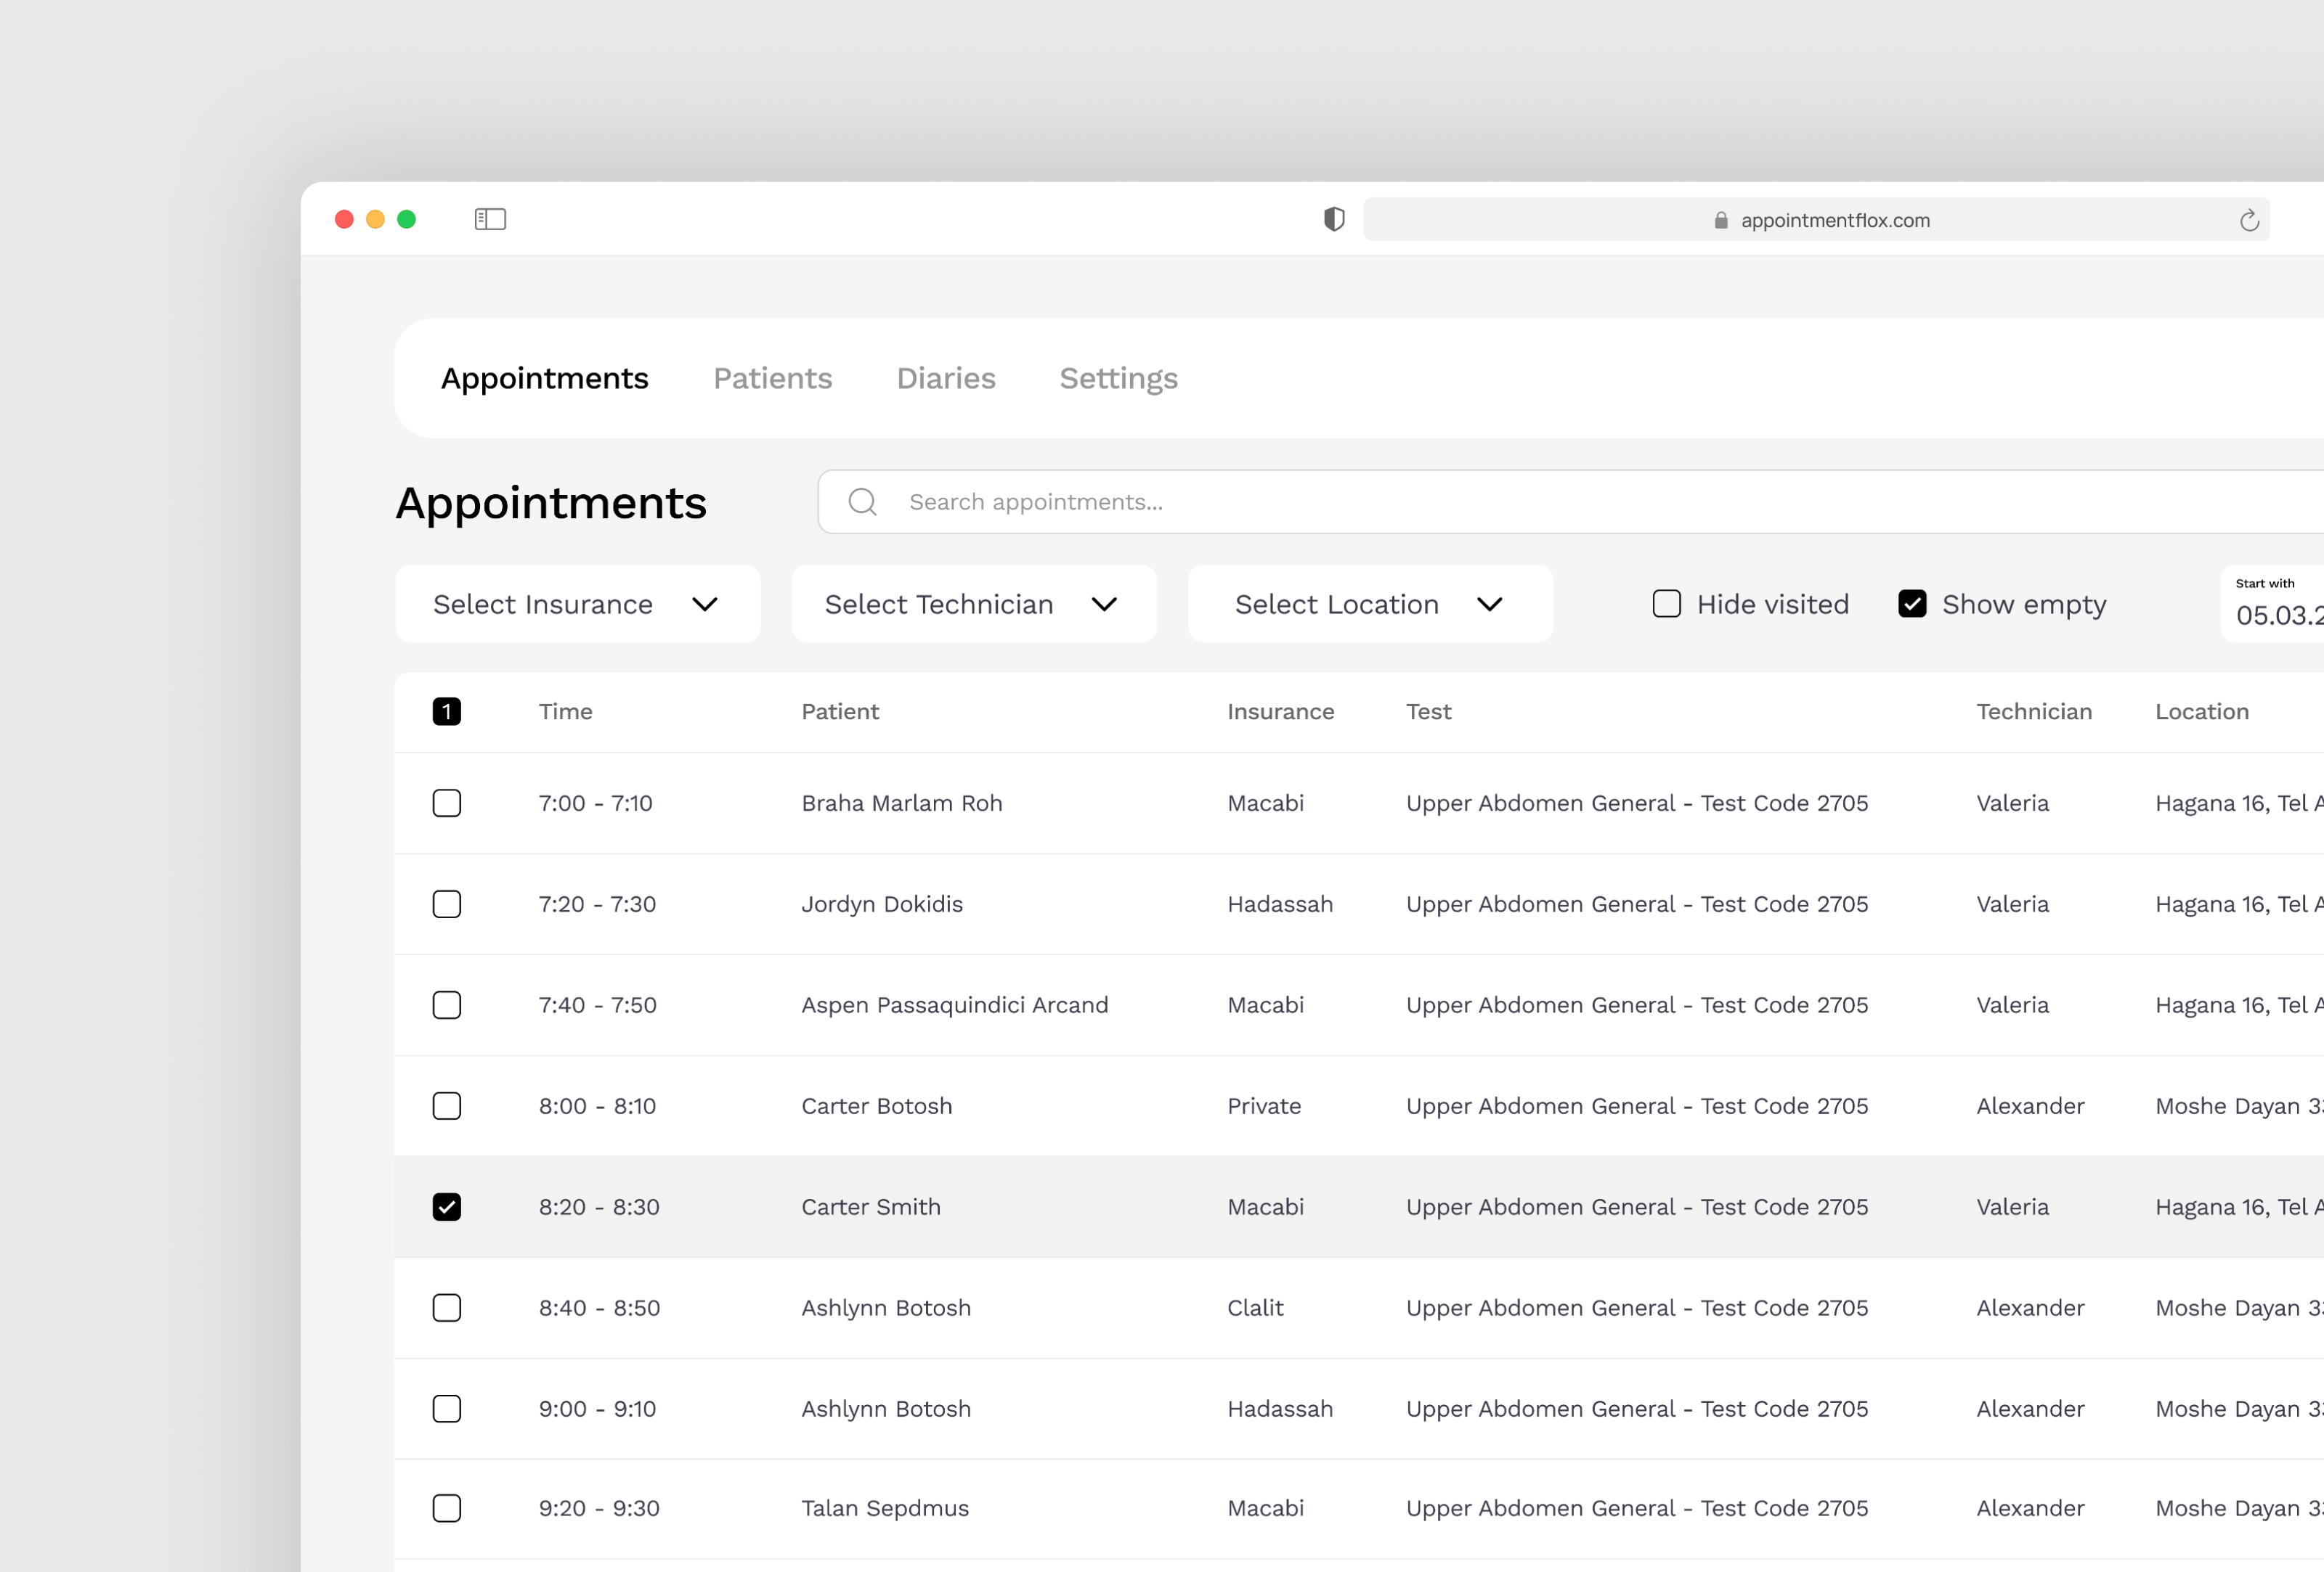Open the Select Insurance dropdown
Screen dimensions: 2324x1572
(x=577, y=604)
